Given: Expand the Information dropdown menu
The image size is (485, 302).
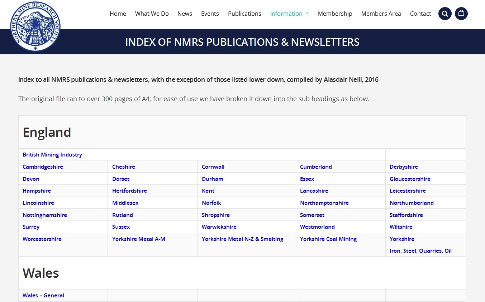Looking at the screenshot, I should pos(289,14).
